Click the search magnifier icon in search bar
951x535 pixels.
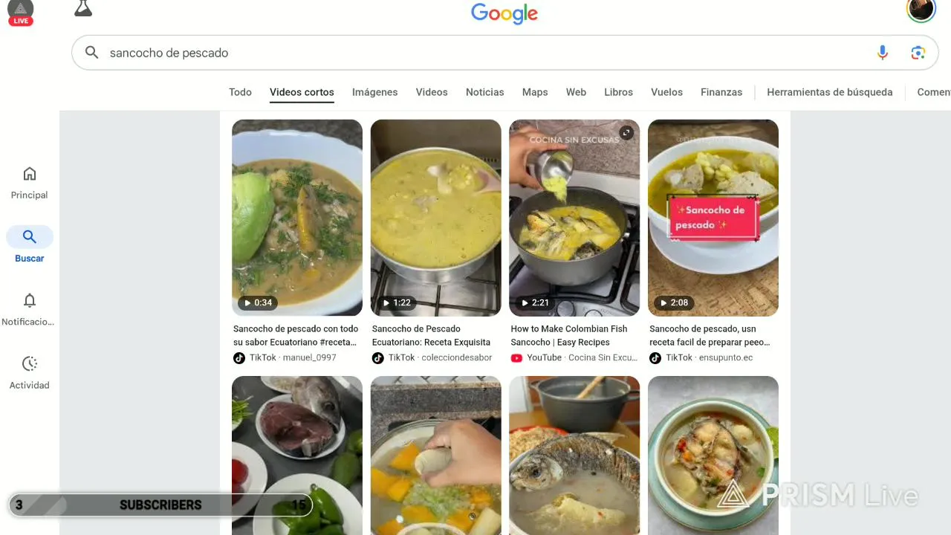point(91,53)
